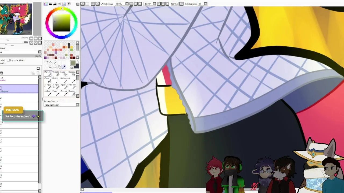The image size is (344, 193).
Task: Open the zoom 150% dropdown
Action: [127, 4]
